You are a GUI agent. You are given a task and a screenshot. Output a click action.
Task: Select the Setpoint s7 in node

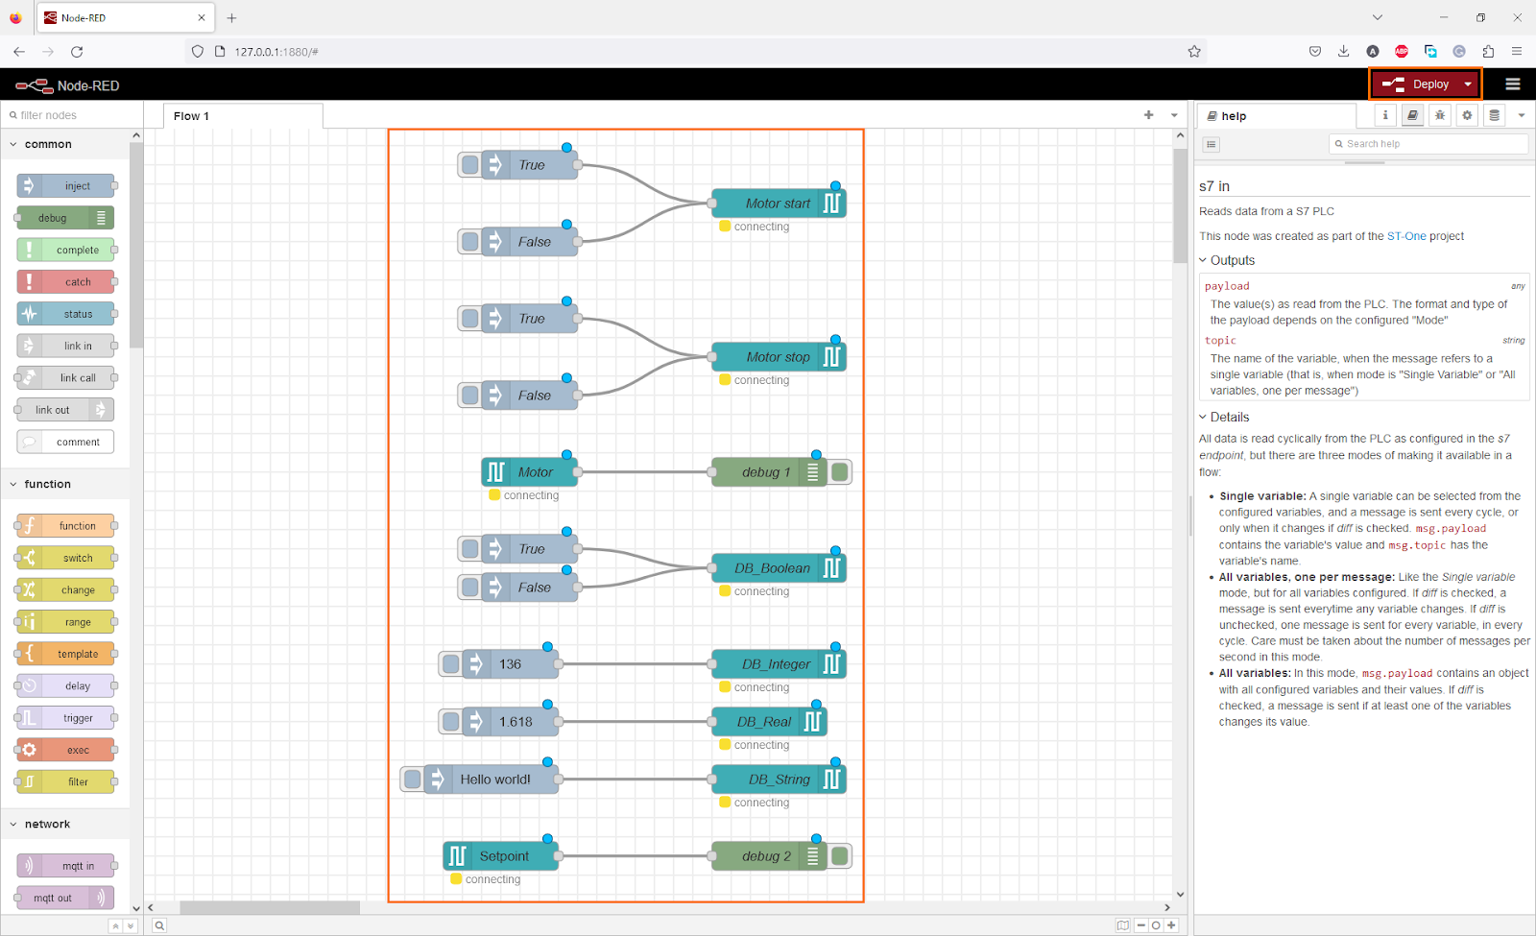501,856
